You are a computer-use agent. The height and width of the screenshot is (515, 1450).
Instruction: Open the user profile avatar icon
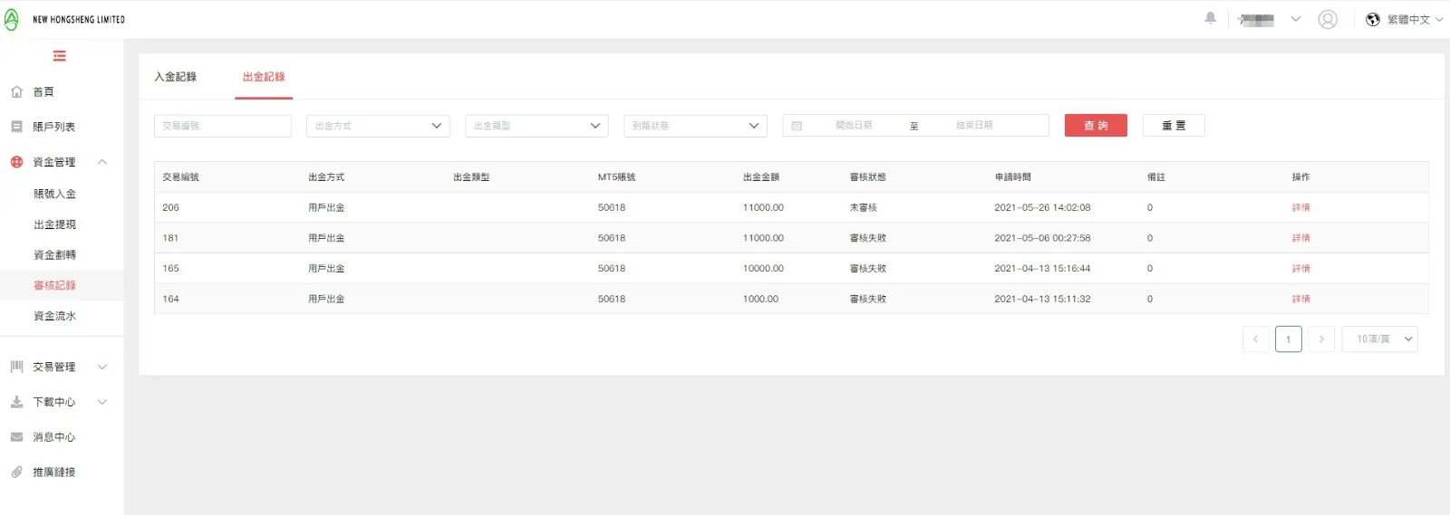tap(1327, 19)
